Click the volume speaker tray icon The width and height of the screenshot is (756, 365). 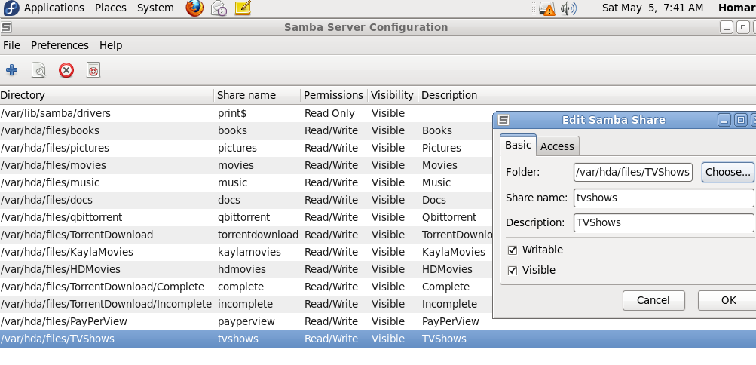568,8
